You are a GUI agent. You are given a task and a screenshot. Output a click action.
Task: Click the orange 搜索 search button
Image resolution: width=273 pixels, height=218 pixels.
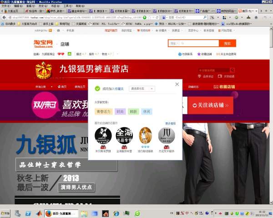pyautogui.click(x=227, y=44)
